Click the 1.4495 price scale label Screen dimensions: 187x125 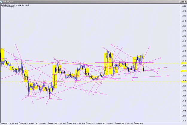click(184, 51)
